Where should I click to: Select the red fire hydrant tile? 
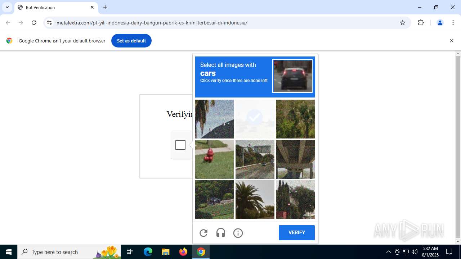coord(215,159)
